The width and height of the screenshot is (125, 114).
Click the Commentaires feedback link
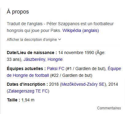point(109,108)
